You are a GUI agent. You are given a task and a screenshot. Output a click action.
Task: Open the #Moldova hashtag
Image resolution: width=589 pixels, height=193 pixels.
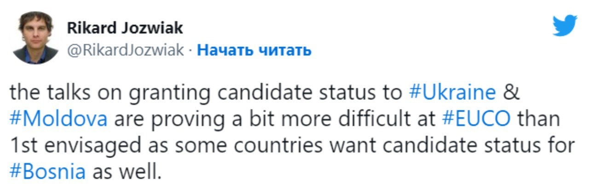(x=58, y=119)
